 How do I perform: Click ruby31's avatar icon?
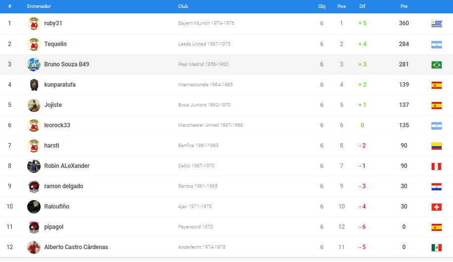click(34, 23)
